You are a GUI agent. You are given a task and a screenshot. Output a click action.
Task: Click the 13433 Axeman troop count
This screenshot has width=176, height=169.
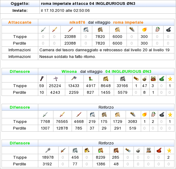point(74,86)
